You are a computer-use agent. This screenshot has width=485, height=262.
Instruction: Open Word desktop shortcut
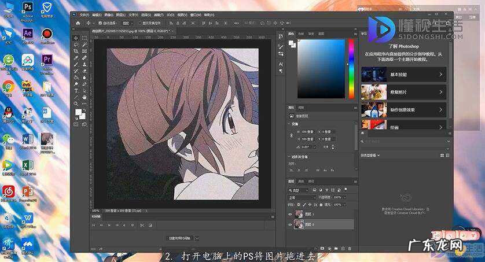pos(28,142)
